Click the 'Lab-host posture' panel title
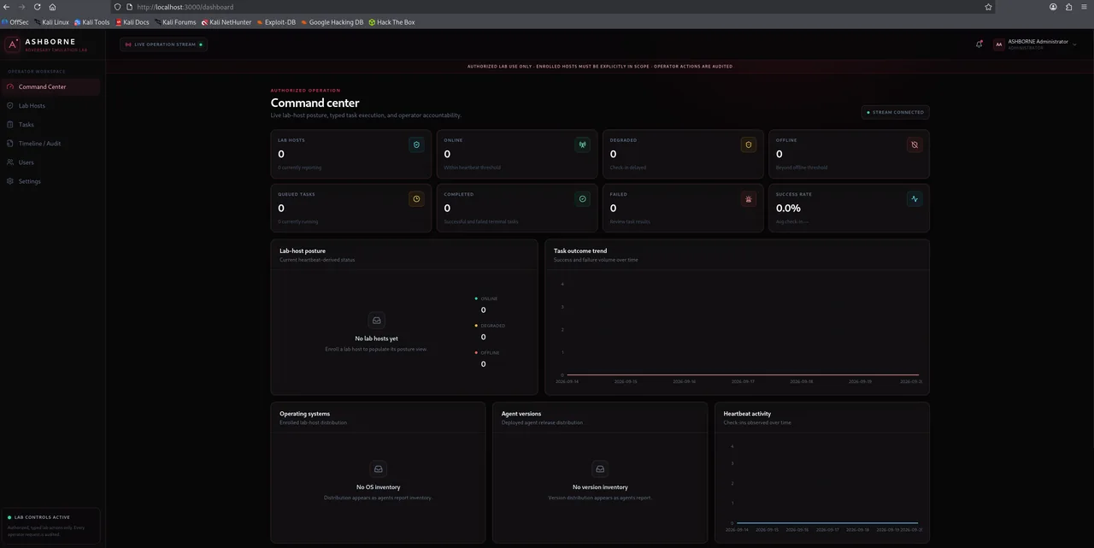This screenshot has height=548, width=1094. pyautogui.click(x=303, y=251)
